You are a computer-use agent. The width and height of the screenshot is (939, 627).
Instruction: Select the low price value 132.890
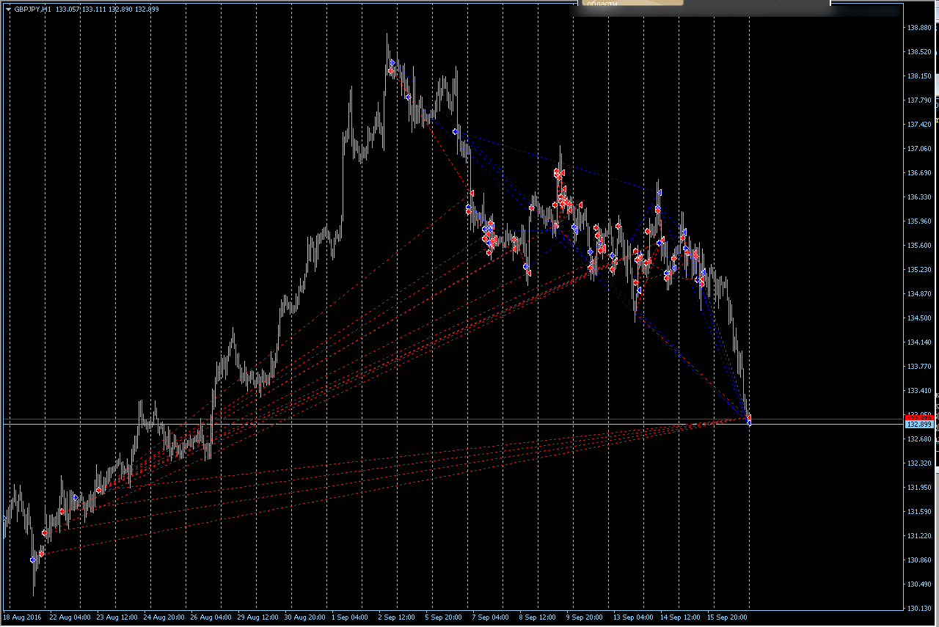click(121, 10)
